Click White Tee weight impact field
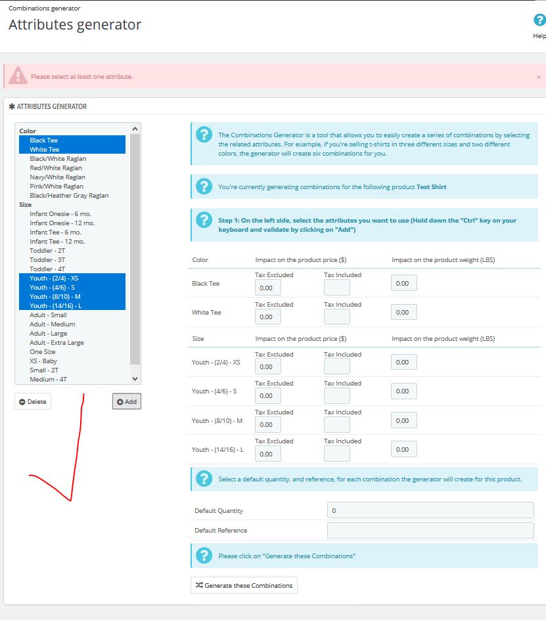The width and height of the screenshot is (546, 620). tap(403, 312)
